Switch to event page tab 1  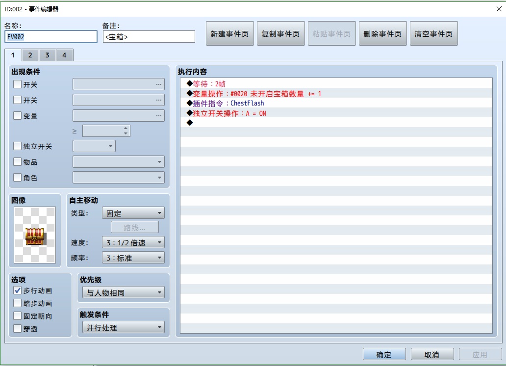[13, 55]
